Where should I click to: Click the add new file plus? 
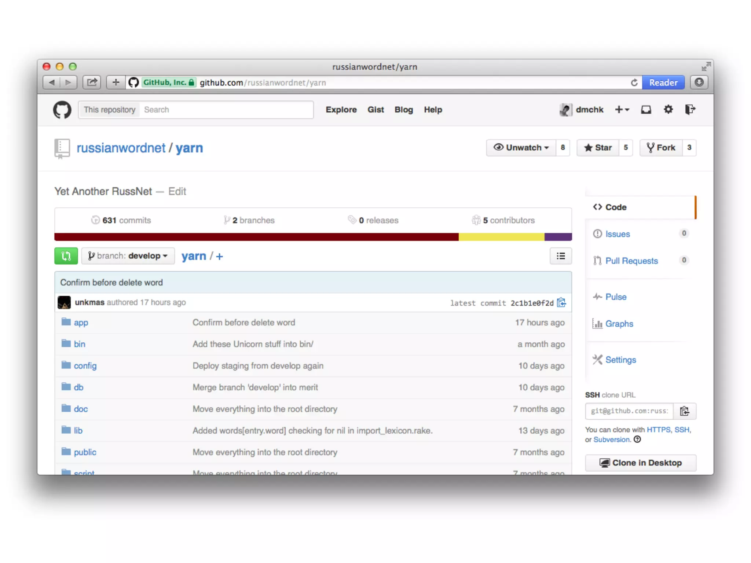[x=220, y=257]
